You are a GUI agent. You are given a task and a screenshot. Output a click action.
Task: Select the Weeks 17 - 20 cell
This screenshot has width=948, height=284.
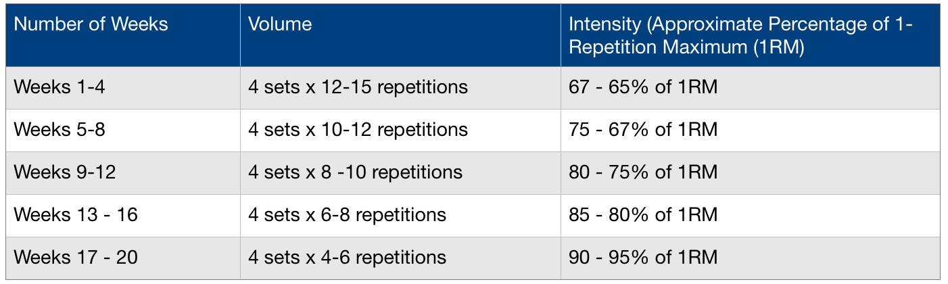tap(123, 258)
